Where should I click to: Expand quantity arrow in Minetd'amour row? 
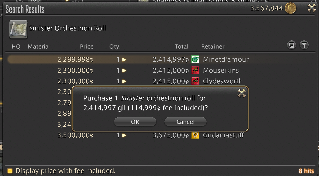124,60
